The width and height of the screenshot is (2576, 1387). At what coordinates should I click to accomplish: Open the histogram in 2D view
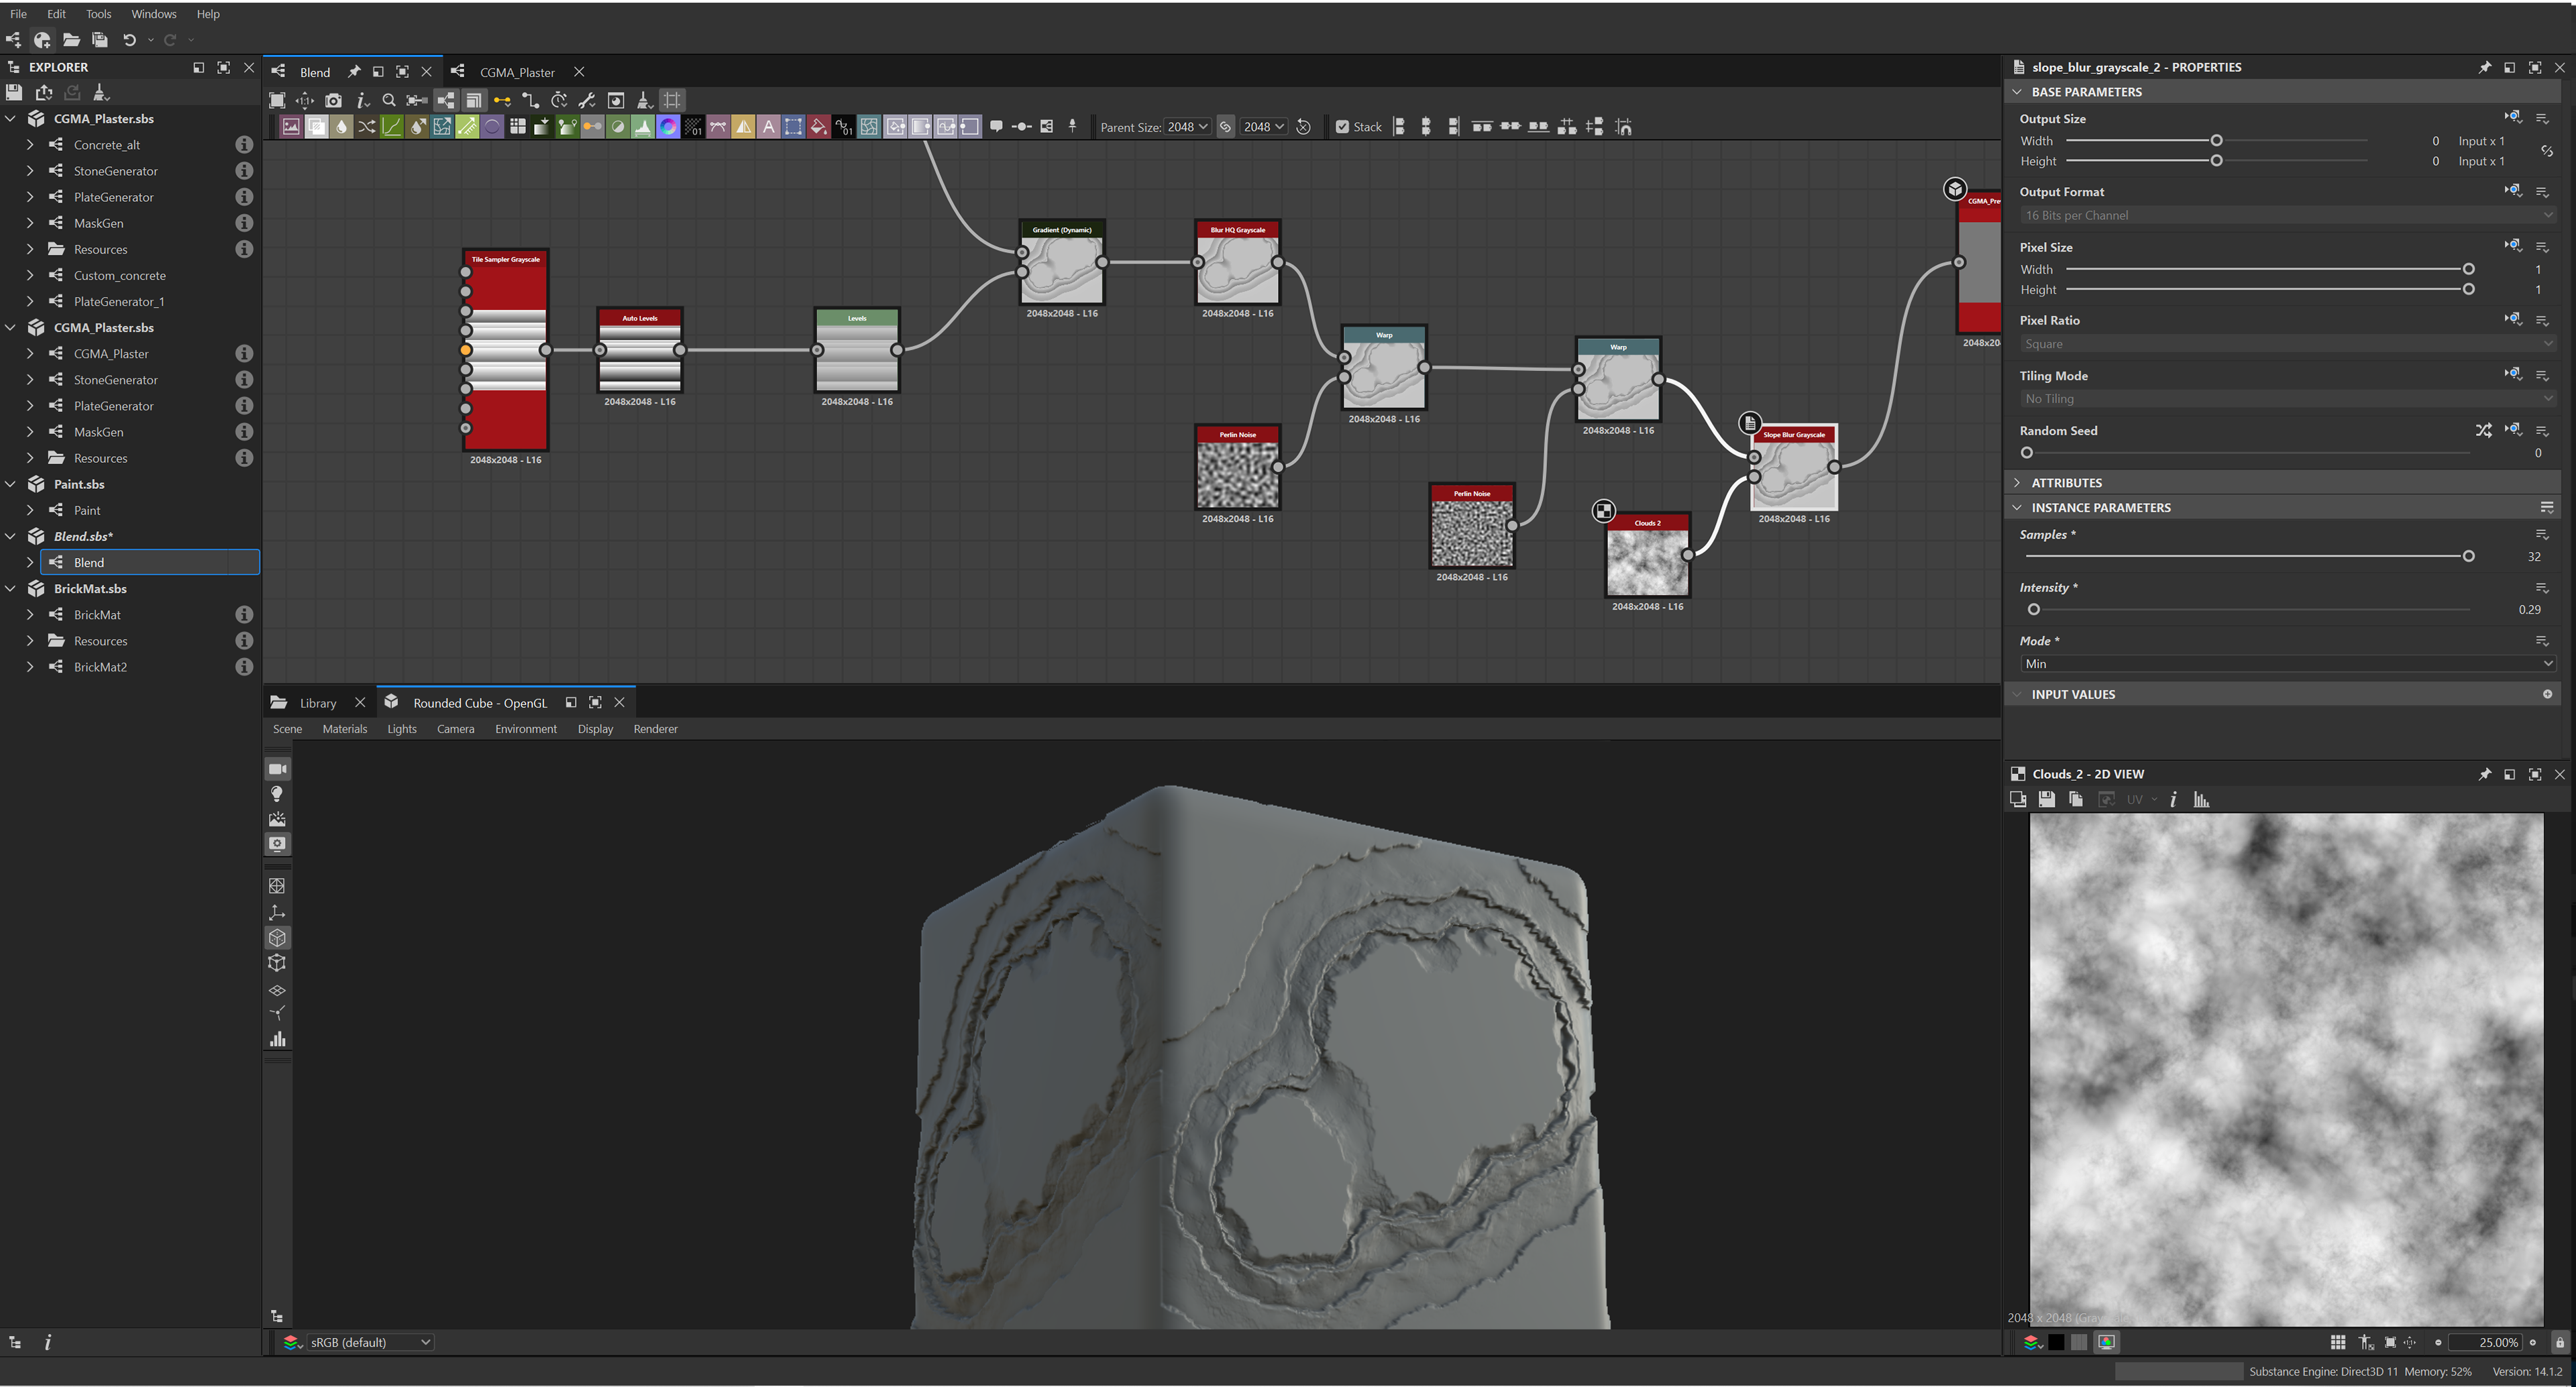coord(2201,799)
